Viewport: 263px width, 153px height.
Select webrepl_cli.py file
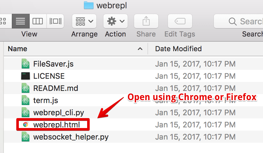click(x=58, y=113)
